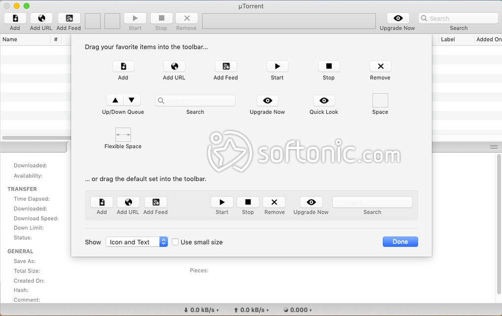
Task: Click Upgrade Now icon in the default set
Action: (x=311, y=202)
